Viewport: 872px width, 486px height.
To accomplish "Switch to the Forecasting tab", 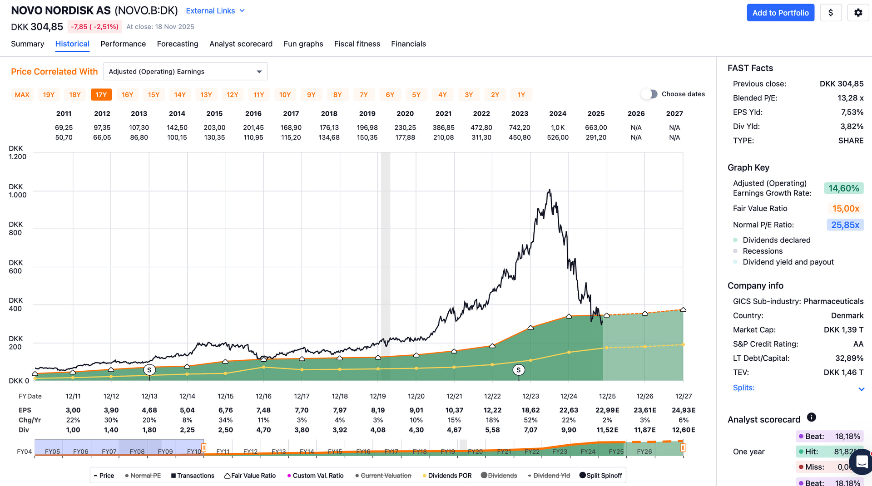I will click(x=177, y=44).
